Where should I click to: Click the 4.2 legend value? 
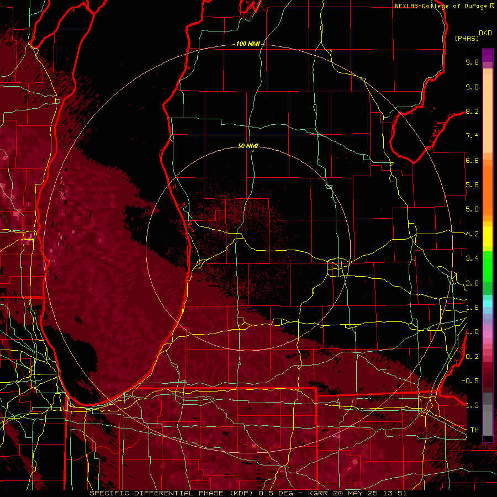click(472, 234)
